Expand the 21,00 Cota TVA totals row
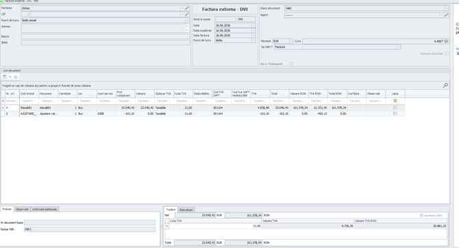This screenshot has width=459, height=248. (x=167, y=226)
